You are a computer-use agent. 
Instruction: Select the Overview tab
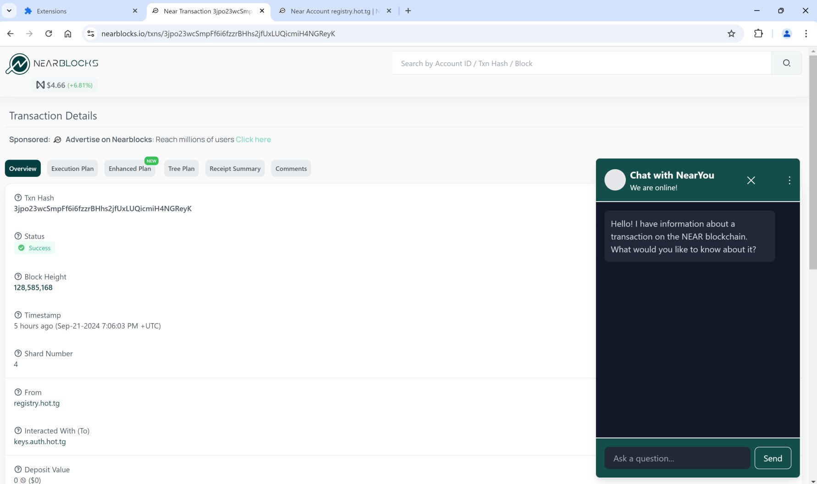23,169
